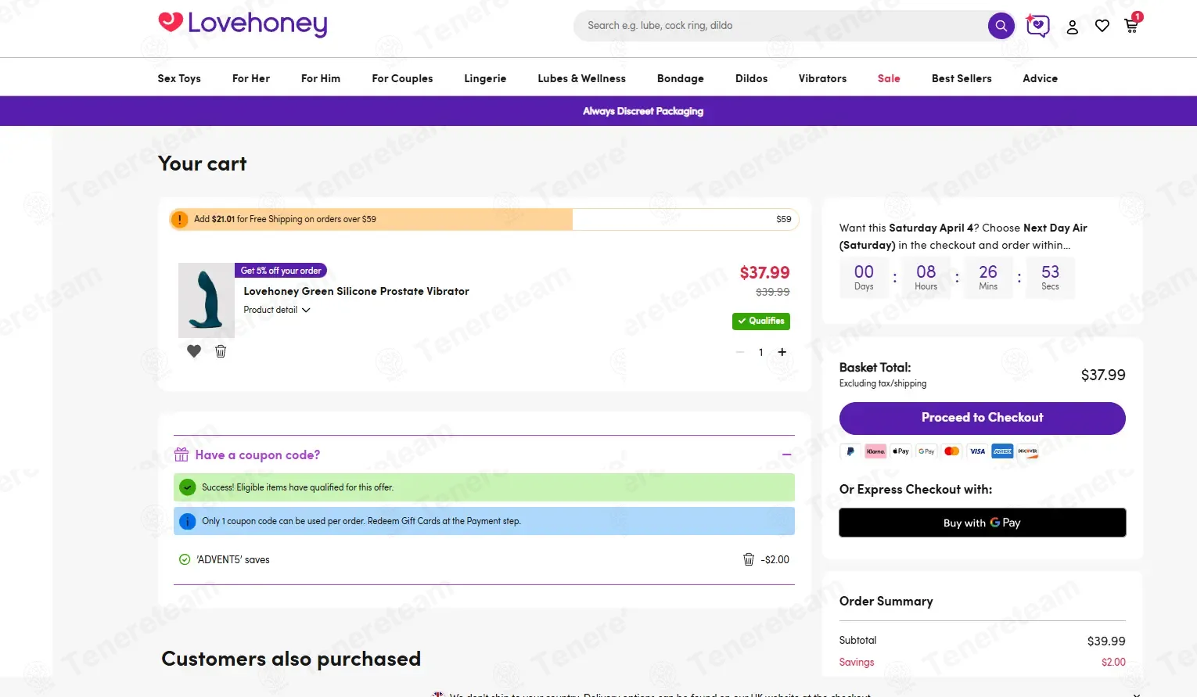This screenshot has height=697, width=1197.
Task: Click the PayPal payment icon
Action: pos(850,451)
